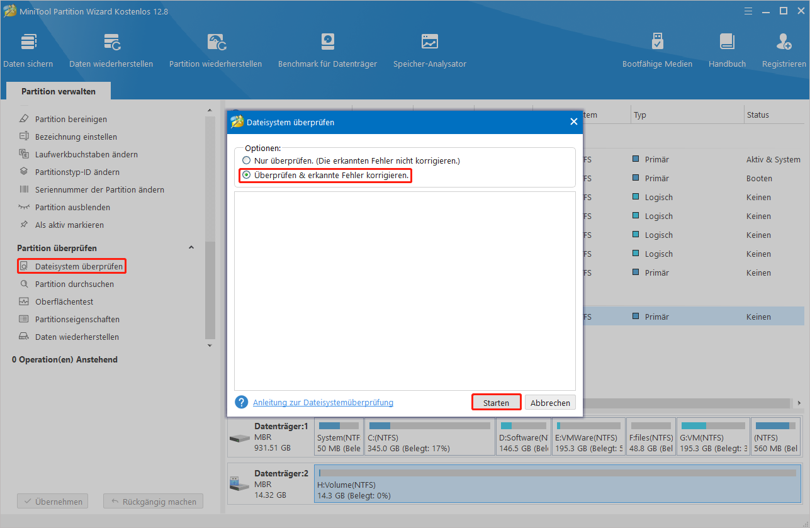The image size is (810, 528).
Task: Click Daten wiederherstellen in sidebar
Action: coord(69,337)
